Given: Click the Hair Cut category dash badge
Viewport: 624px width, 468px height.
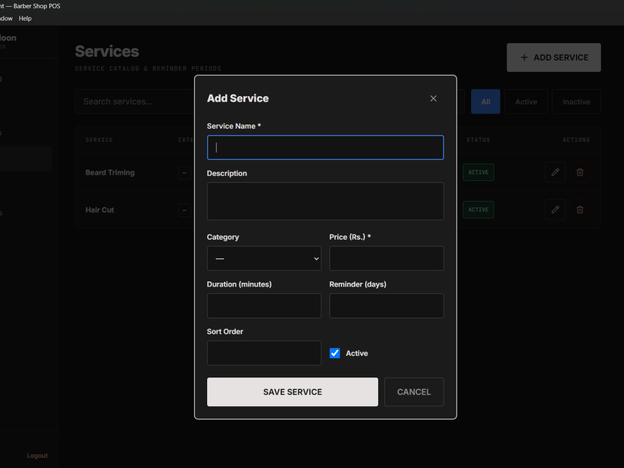Looking at the screenshot, I should point(184,210).
